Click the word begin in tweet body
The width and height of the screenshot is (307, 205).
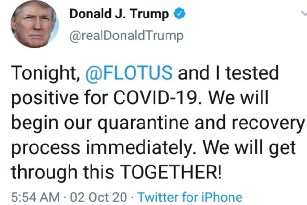click(x=35, y=124)
